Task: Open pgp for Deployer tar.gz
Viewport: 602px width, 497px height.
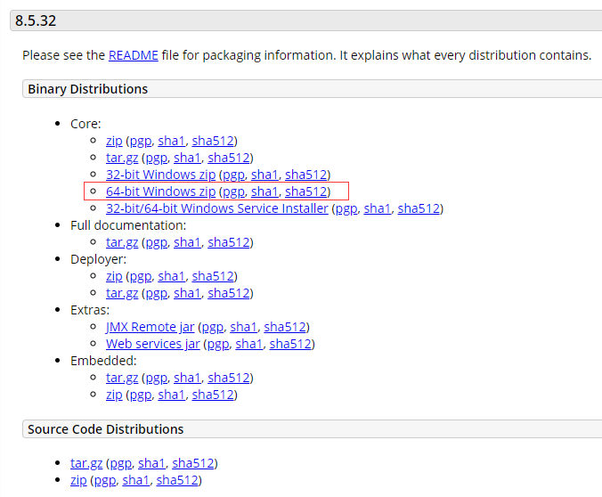Action: tap(156, 293)
